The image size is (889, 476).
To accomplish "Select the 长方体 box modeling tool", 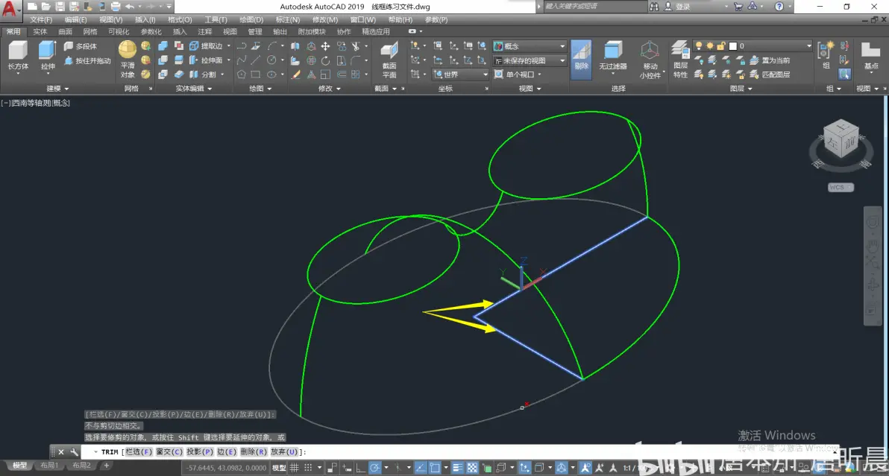I will tap(18, 57).
